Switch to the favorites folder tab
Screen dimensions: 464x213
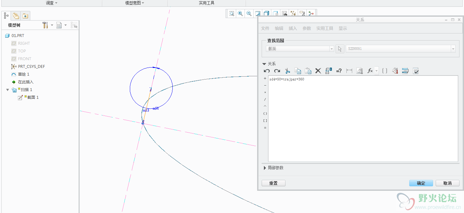25,15
